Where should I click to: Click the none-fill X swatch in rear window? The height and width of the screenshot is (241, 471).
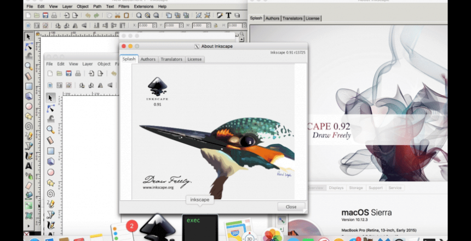(x=26, y=233)
